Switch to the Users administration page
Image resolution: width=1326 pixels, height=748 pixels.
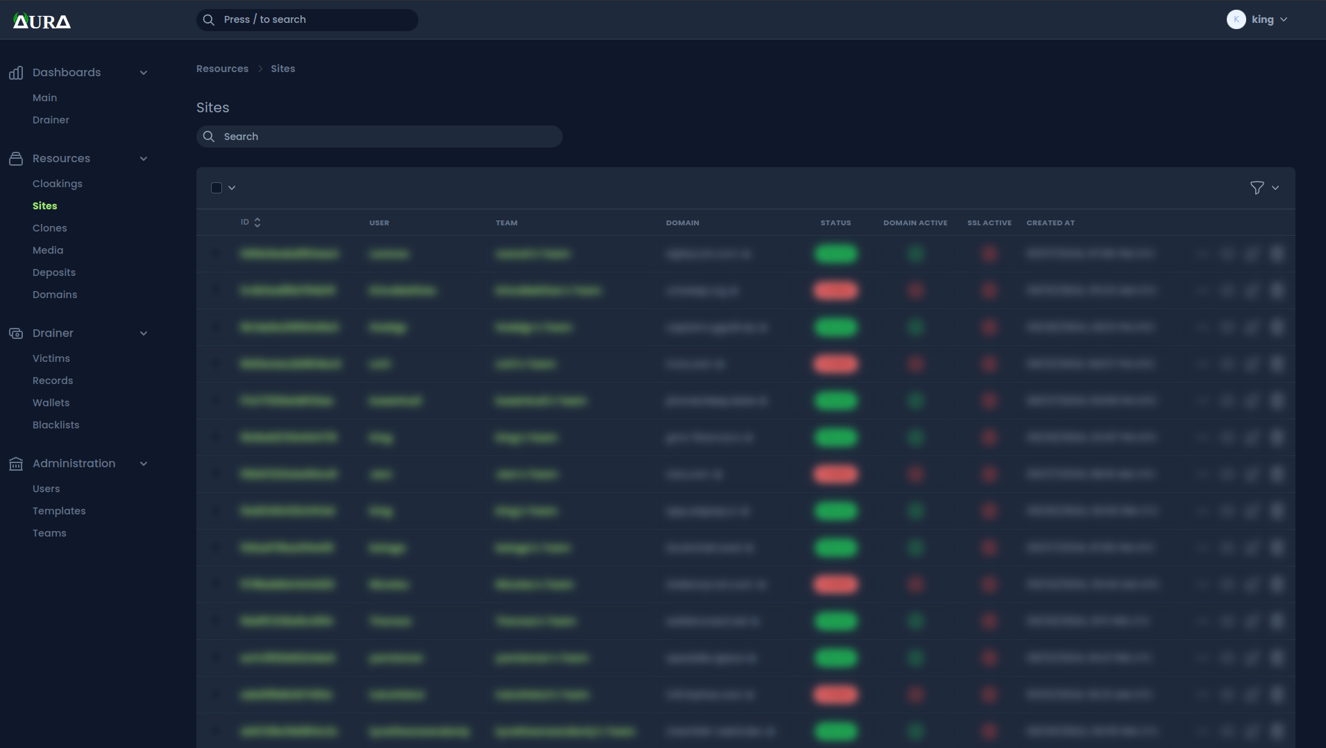46,488
